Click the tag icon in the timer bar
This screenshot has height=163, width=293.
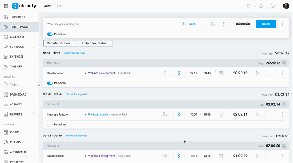[x=212, y=24]
